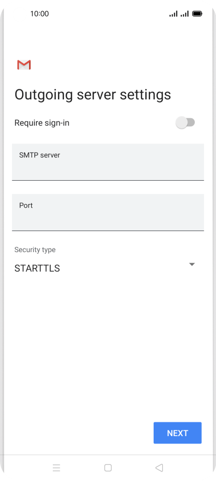
Task: Focus the SMTP server input field
Action: (108, 162)
